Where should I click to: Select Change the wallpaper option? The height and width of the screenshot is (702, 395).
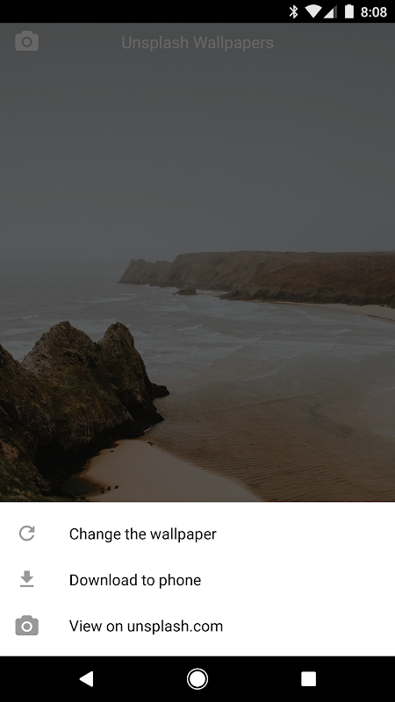click(x=197, y=534)
